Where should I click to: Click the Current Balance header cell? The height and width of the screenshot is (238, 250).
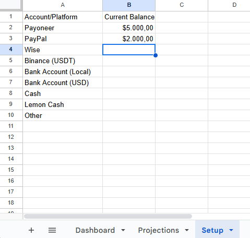129,17
